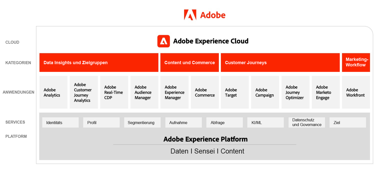The height and width of the screenshot is (171, 378).
Task: Click the Daten I Sensei I Content text
Action: coord(207,151)
